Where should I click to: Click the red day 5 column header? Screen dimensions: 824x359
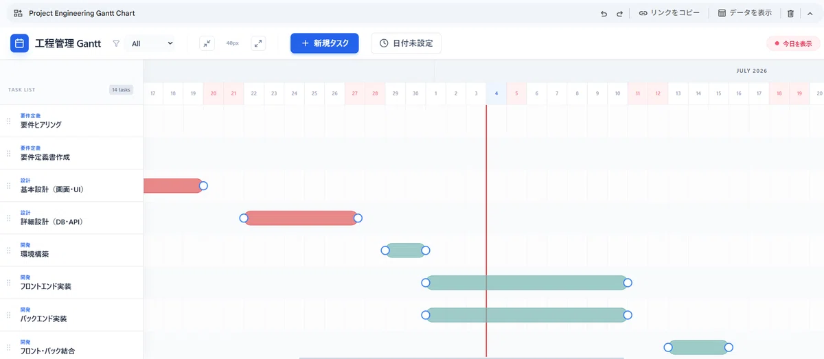(x=516, y=93)
